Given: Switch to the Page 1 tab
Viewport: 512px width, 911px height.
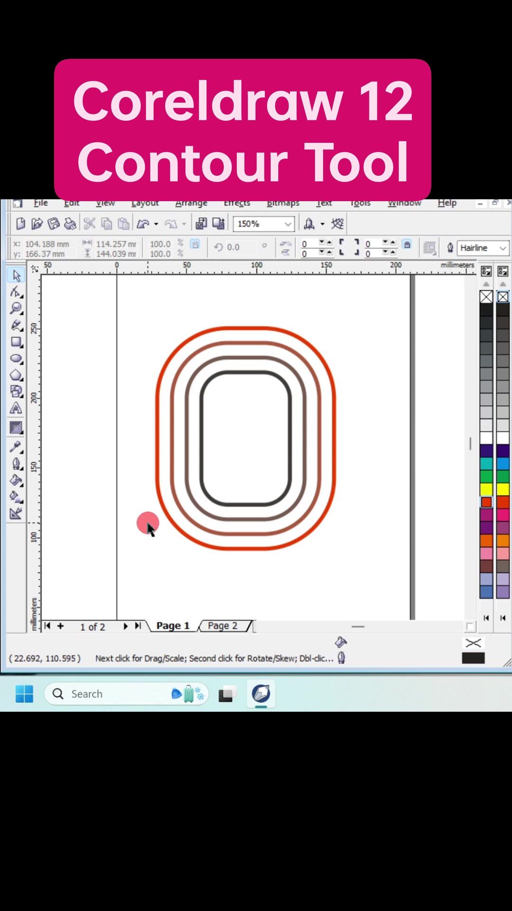Looking at the screenshot, I should [173, 626].
